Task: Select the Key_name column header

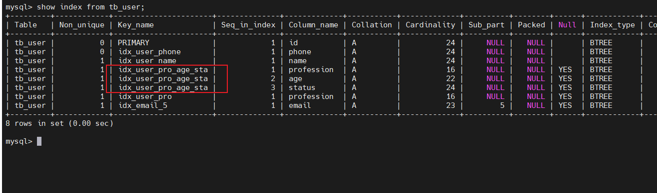Action: (x=136, y=25)
